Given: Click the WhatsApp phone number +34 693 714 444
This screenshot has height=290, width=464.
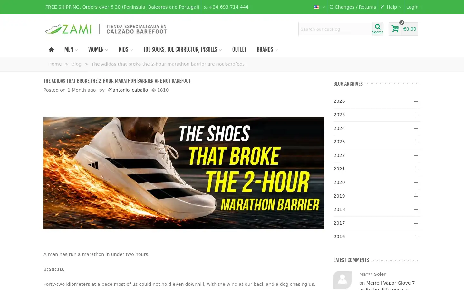Looking at the screenshot, I should tap(226, 7).
